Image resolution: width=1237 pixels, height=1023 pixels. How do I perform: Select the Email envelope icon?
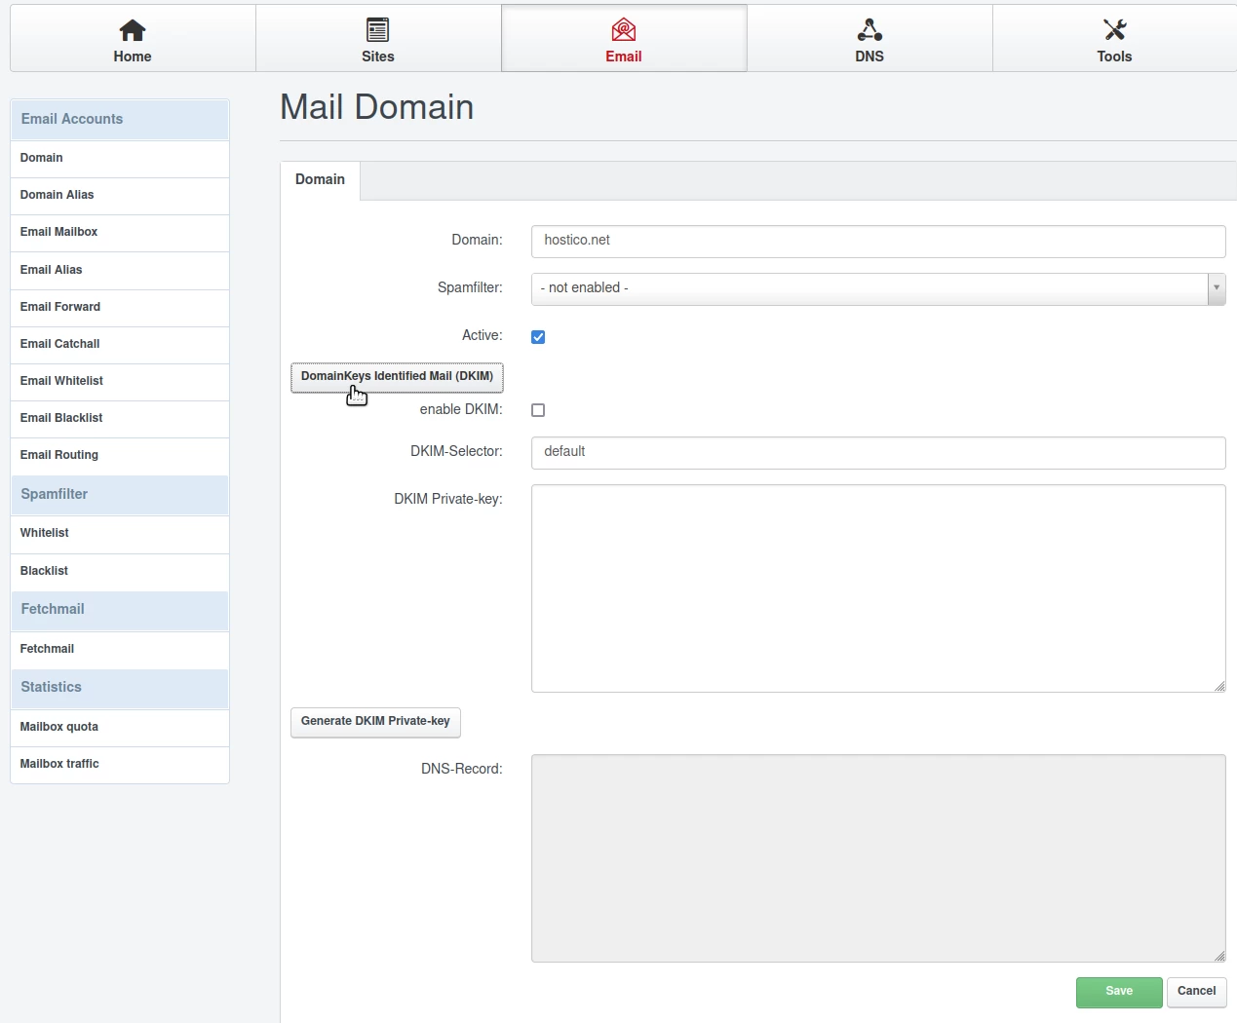[x=624, y=30]
